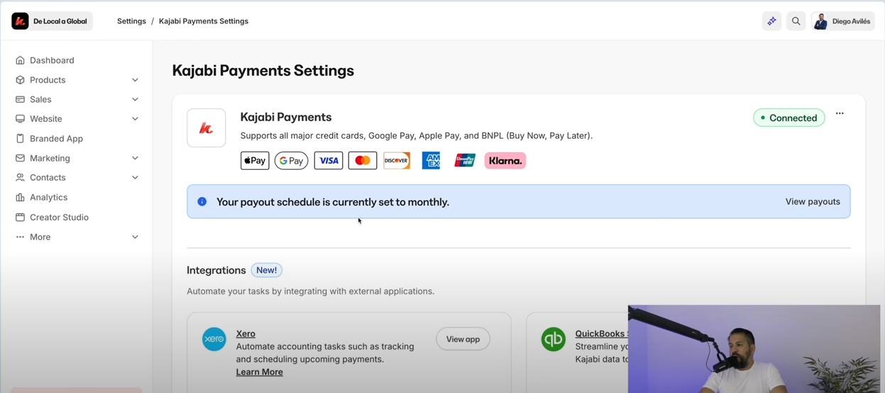The height and width of the screenshot is (393, 885).
Task: Click the Kajabi Payments Settings breadcrumb text
Action: (204, 21)
